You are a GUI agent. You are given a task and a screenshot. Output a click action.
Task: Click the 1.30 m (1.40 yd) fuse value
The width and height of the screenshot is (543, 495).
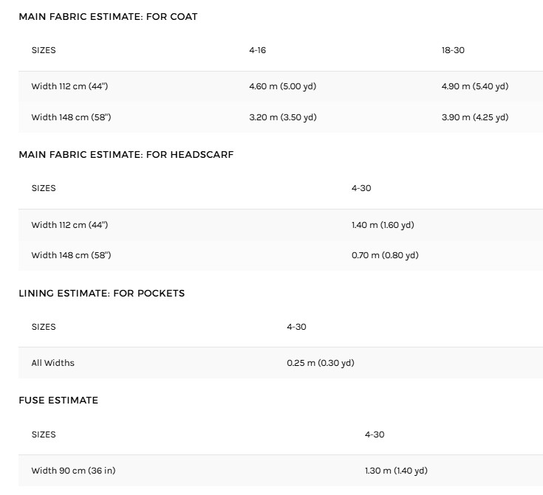pos(396,471)
